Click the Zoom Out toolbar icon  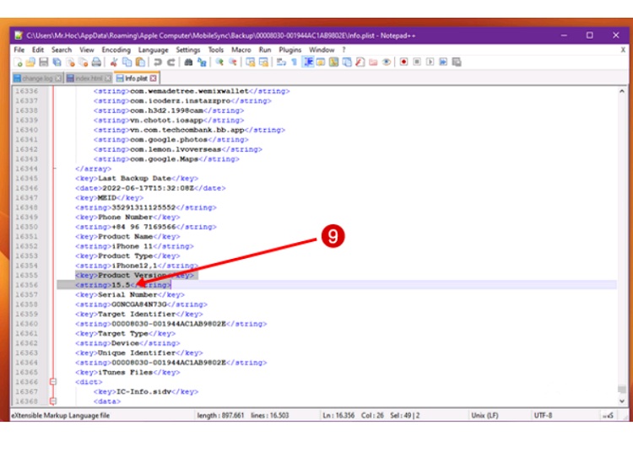click(233, 62)
